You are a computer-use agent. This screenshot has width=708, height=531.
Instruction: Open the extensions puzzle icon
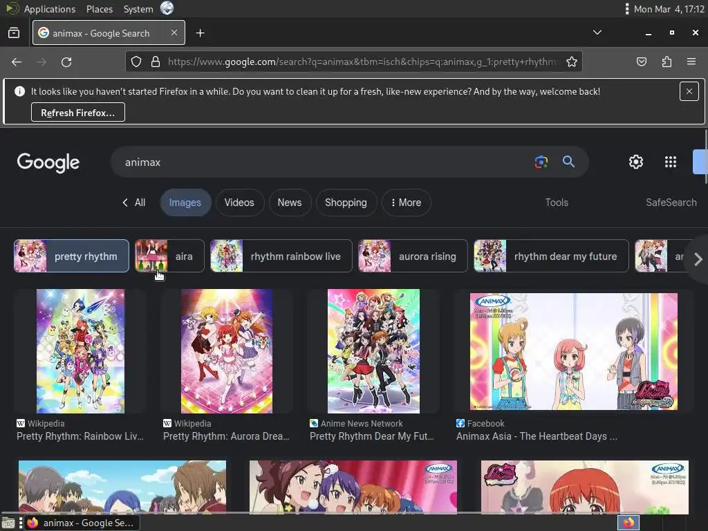pos(667,62)
